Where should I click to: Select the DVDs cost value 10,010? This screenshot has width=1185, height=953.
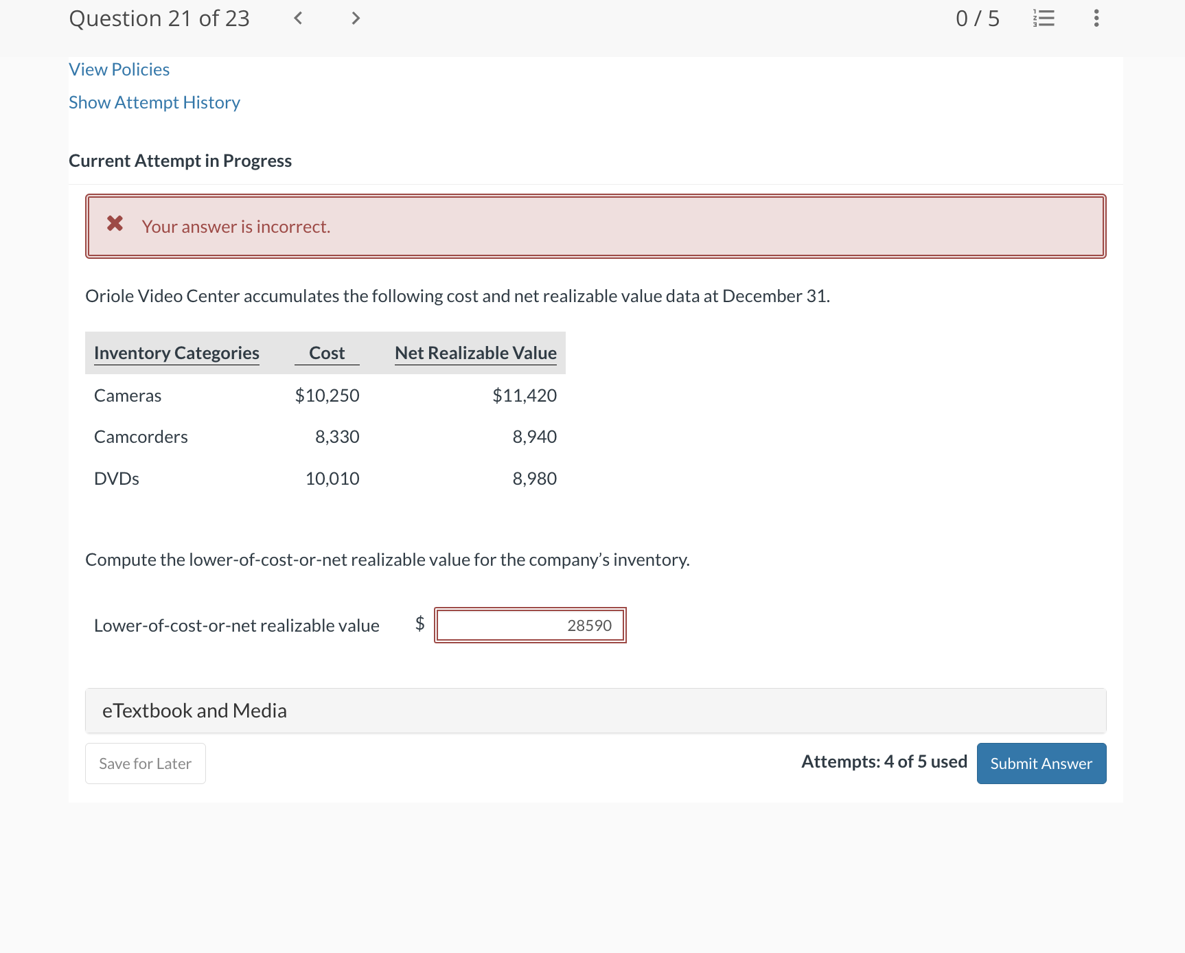(x=332, y=479)
